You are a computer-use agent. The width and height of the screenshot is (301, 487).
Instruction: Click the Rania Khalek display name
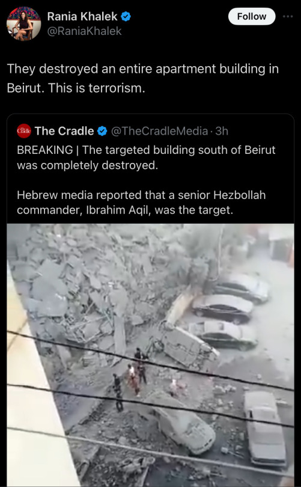[82, 16]
